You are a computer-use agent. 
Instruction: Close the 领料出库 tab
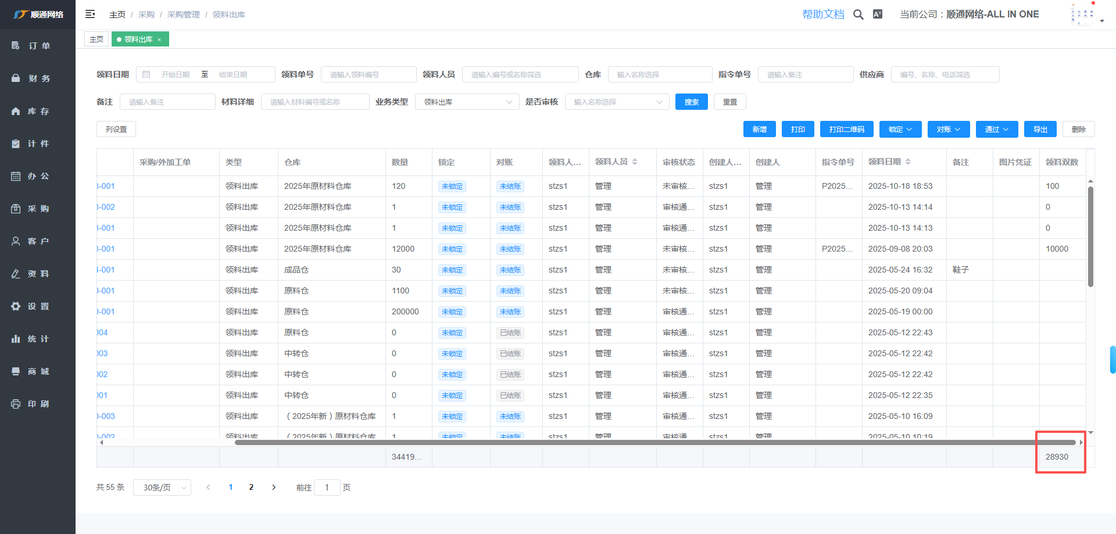click(159, 40)
